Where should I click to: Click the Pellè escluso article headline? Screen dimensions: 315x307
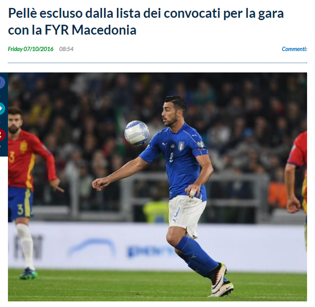[145, 22]
